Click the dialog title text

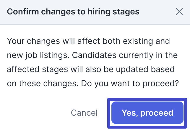coord(73,12)
